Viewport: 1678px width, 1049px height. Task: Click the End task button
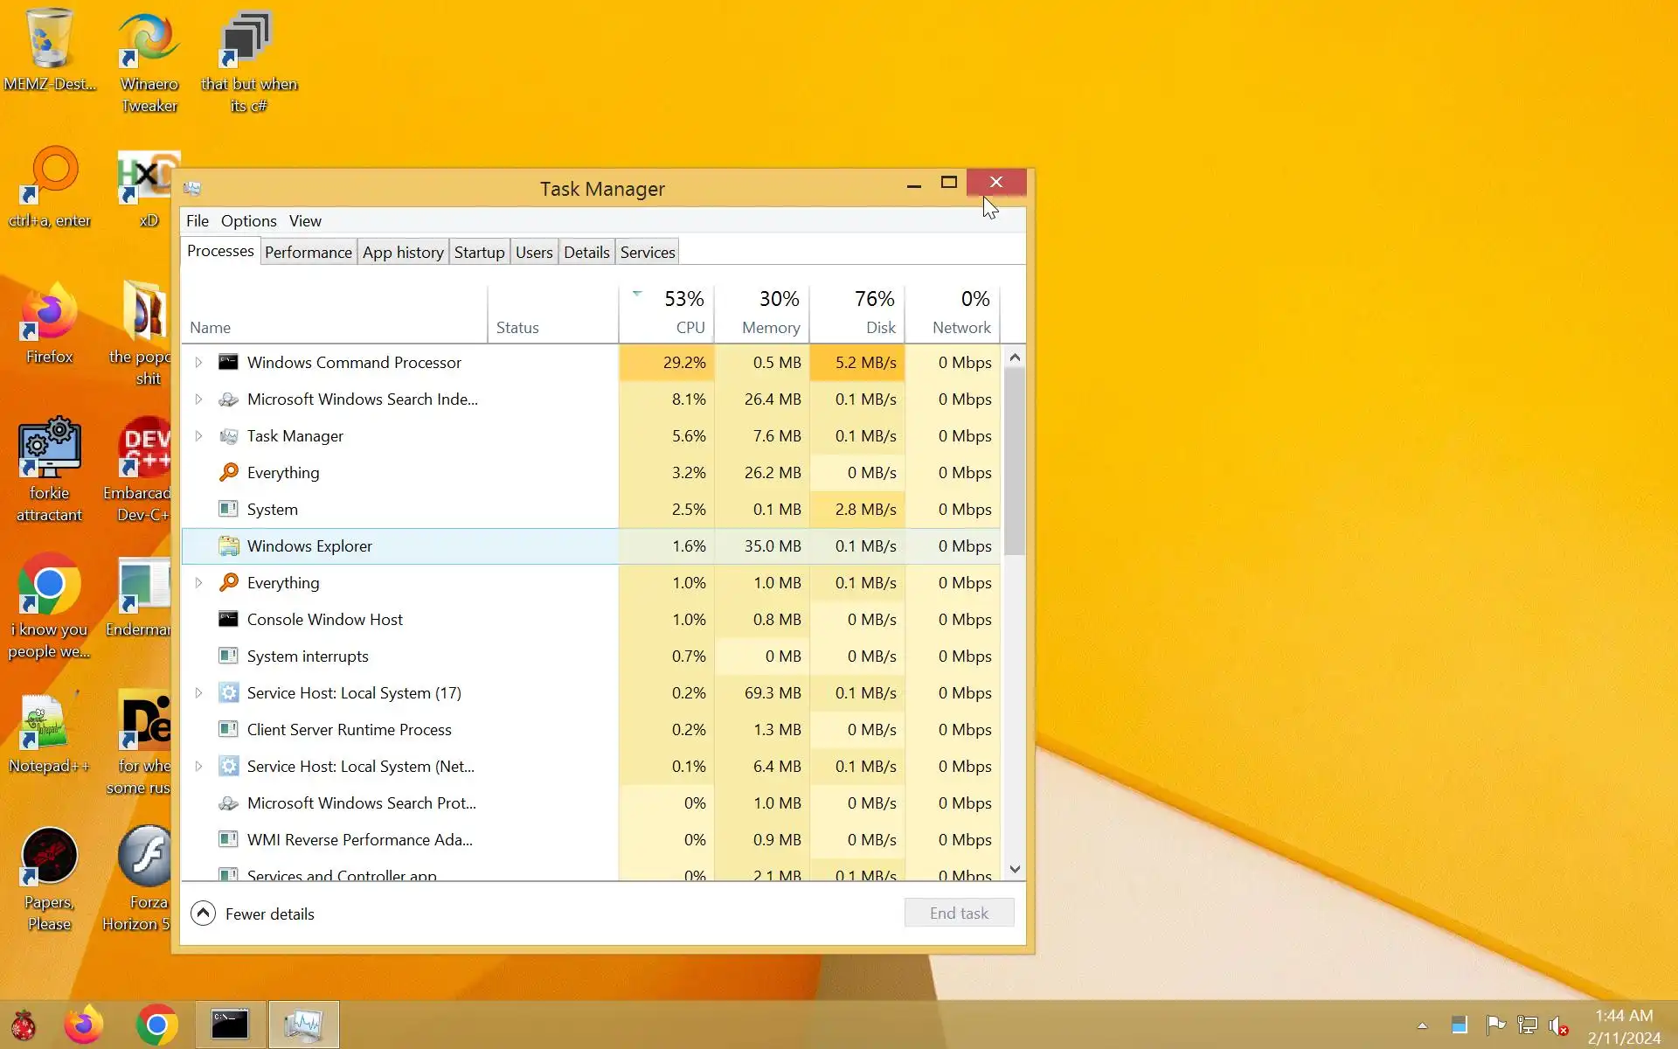[959, 913]
